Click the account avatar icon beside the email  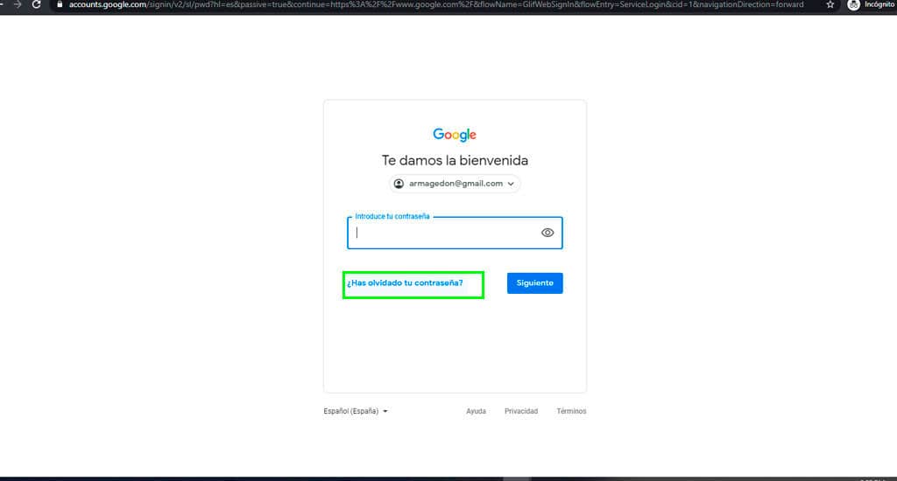pos(399,184)
